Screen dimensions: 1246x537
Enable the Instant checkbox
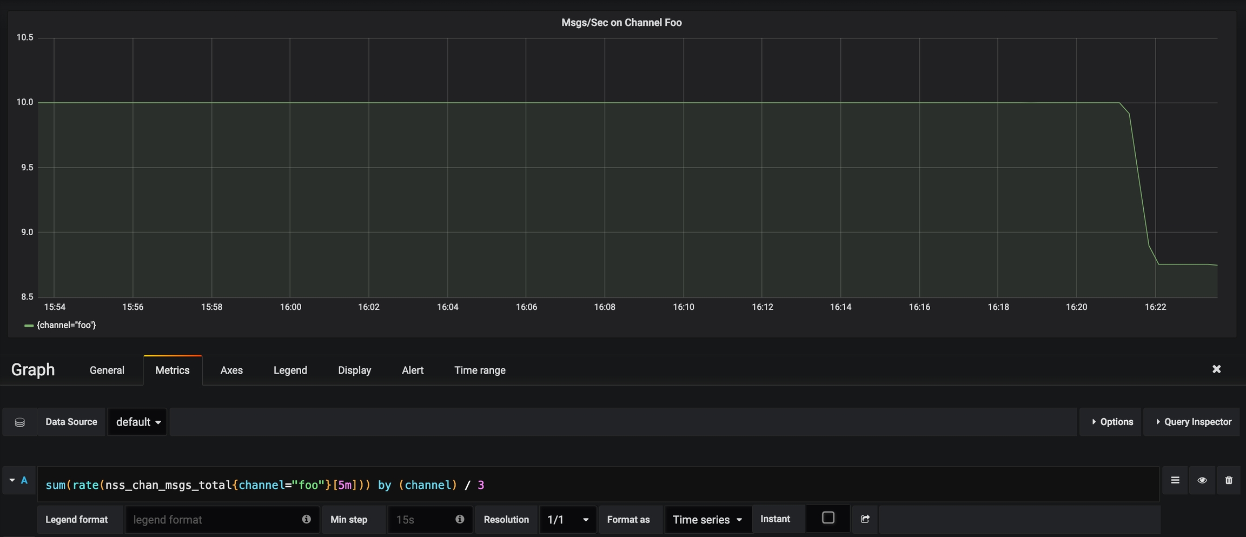[x=827, y=518]
